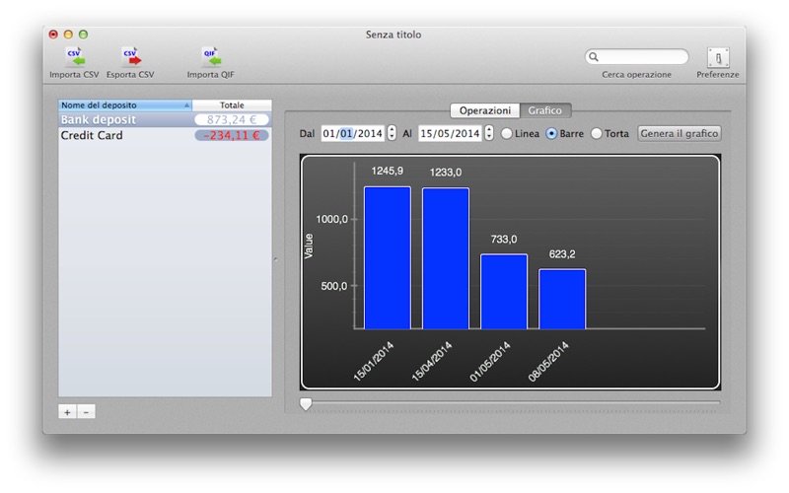Click the 15/04/2014 bar in chart

pos(446,258)
